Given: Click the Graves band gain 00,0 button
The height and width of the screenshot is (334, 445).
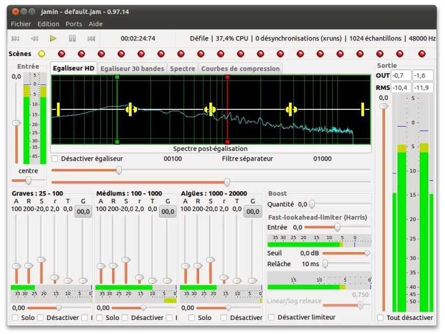Looking at the screenshot, I should pyautogui.click(x=83, y=212).
